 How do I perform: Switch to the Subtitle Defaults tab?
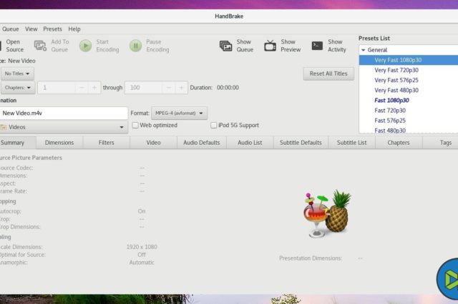[301, 143]
